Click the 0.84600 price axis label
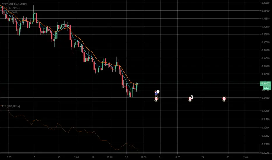The width and height of the screenshot is (272, 160). (265, 74)
